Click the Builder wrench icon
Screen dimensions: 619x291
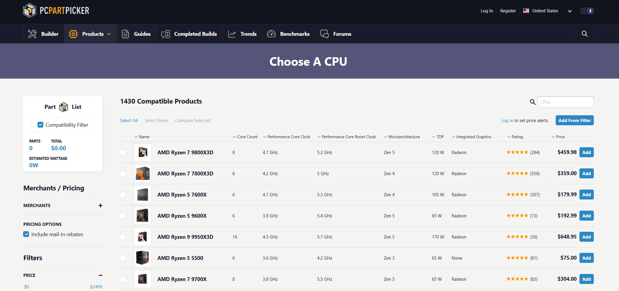pos(32,34)
